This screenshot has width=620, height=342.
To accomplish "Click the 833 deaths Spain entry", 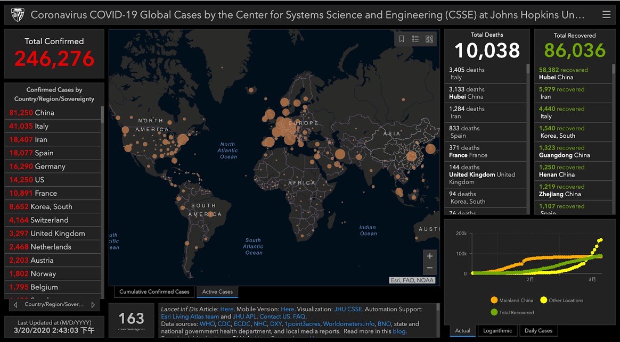I will tap(485, 132).
